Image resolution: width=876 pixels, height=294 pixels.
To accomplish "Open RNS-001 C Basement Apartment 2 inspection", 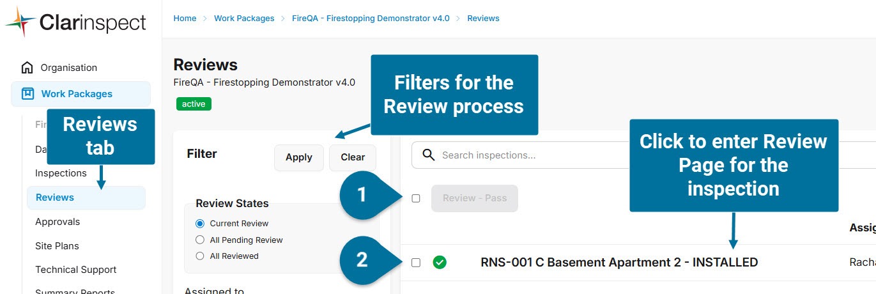I will point(619,262).
